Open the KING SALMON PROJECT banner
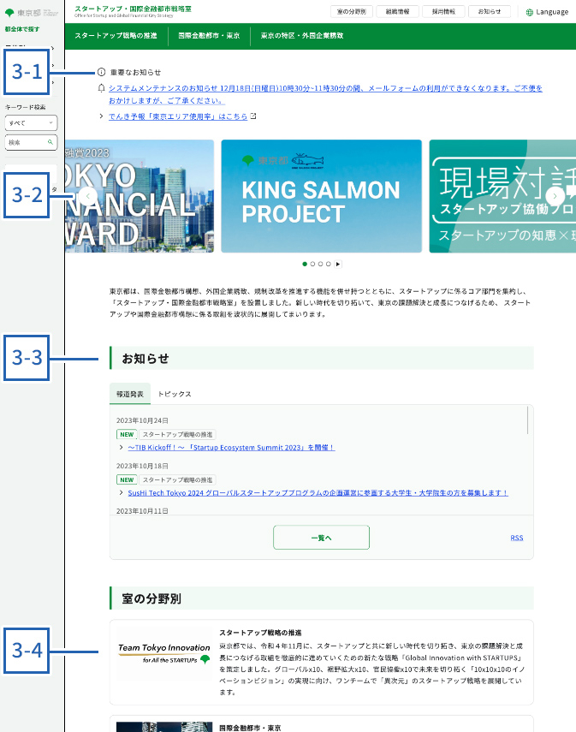 [x=321, y=196]
